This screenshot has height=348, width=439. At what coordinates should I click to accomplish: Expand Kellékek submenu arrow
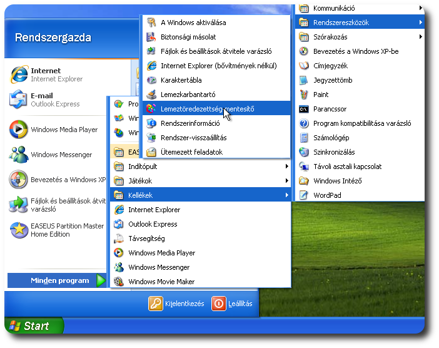pos(286,195)
